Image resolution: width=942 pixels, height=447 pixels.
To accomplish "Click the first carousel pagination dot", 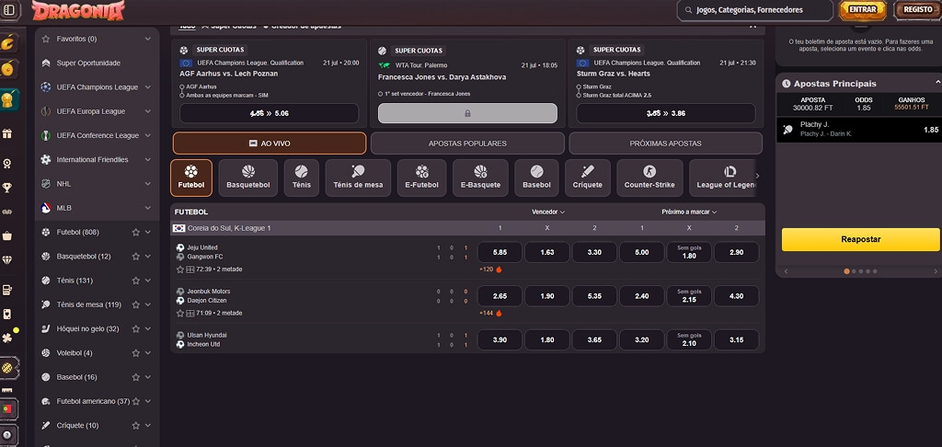I will tap(846, 271).
